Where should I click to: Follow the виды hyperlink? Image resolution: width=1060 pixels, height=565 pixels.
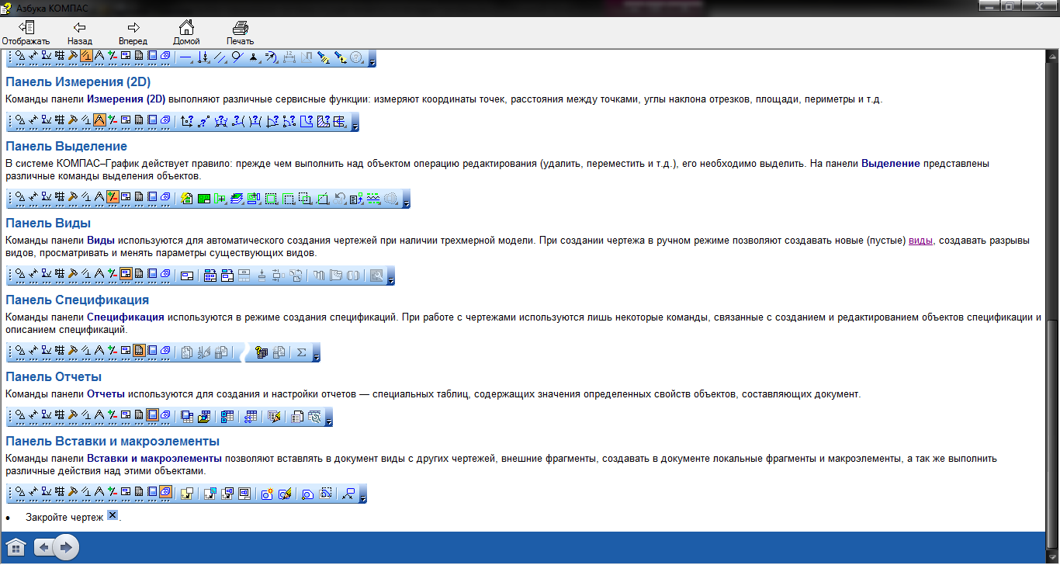pyautogui.click(x=920, y=241)
